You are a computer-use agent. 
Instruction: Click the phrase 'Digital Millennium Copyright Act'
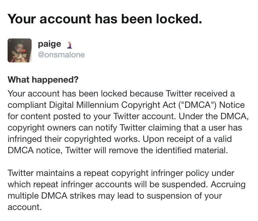[x=112, y=105]
